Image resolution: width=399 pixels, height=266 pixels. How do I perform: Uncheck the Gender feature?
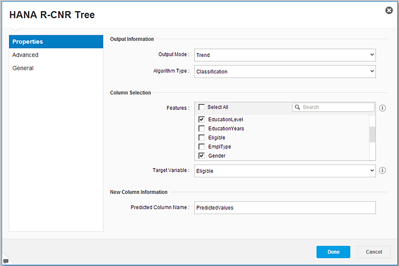coord(202,155)
